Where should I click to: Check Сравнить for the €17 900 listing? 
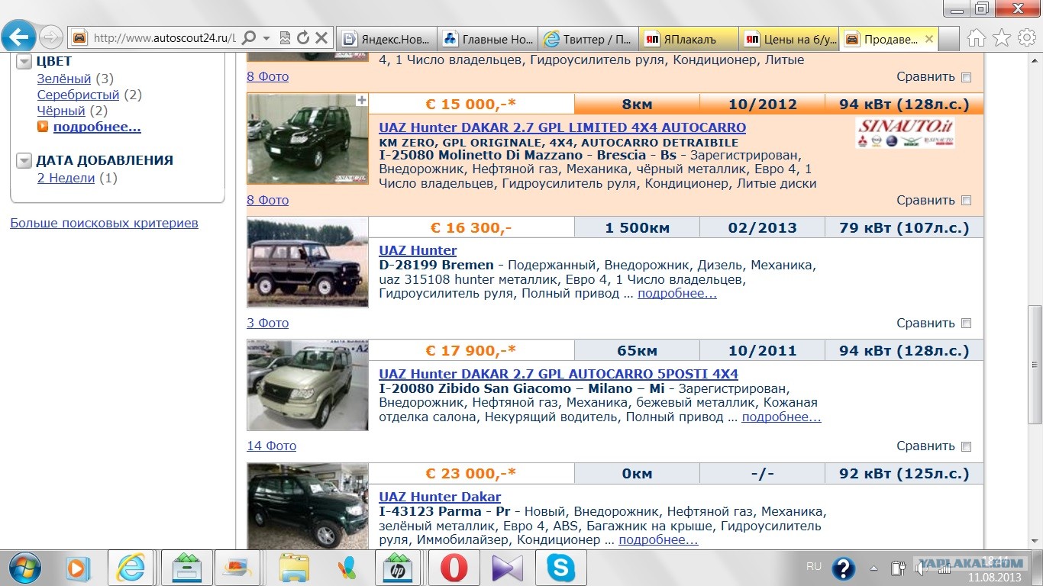click(967, 446)
